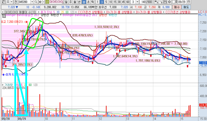The height and width of the screenshot is (121, 207).
Task: Open the 주 market type dropdown arrow
Action: tap(11, 2)
